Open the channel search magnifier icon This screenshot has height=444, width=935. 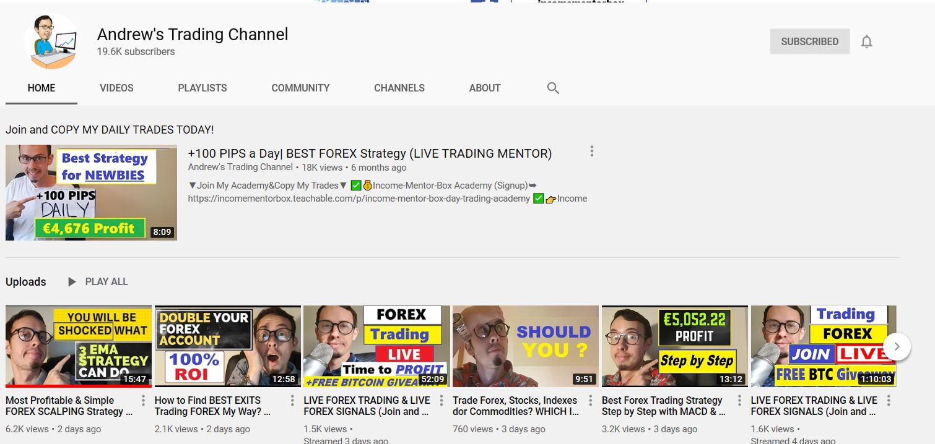coord(553,88)
